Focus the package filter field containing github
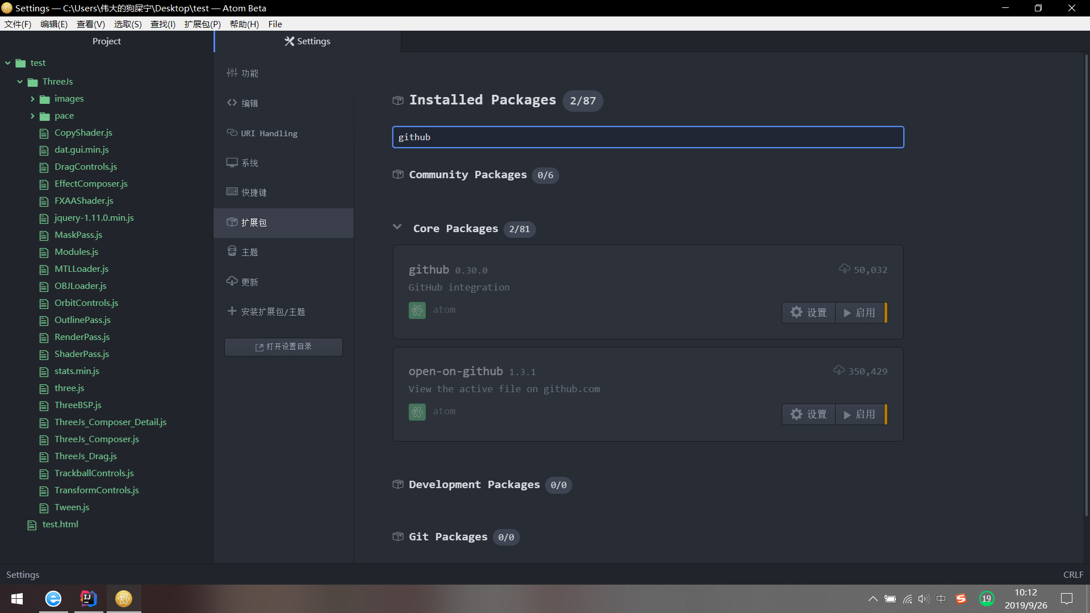 click(647, 137)
